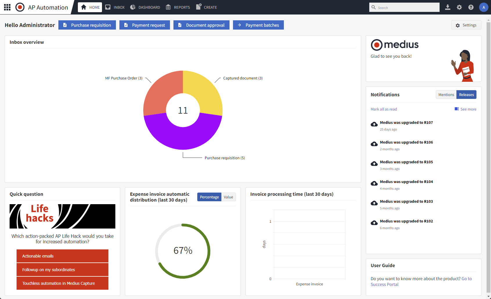The height and width of the screenshot is (299, 491).
Task: Open the apps grid launcher icon
Action: [7, 7]
